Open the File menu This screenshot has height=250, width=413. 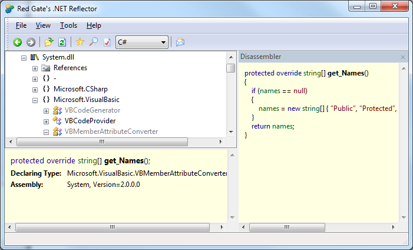(21, 25)
